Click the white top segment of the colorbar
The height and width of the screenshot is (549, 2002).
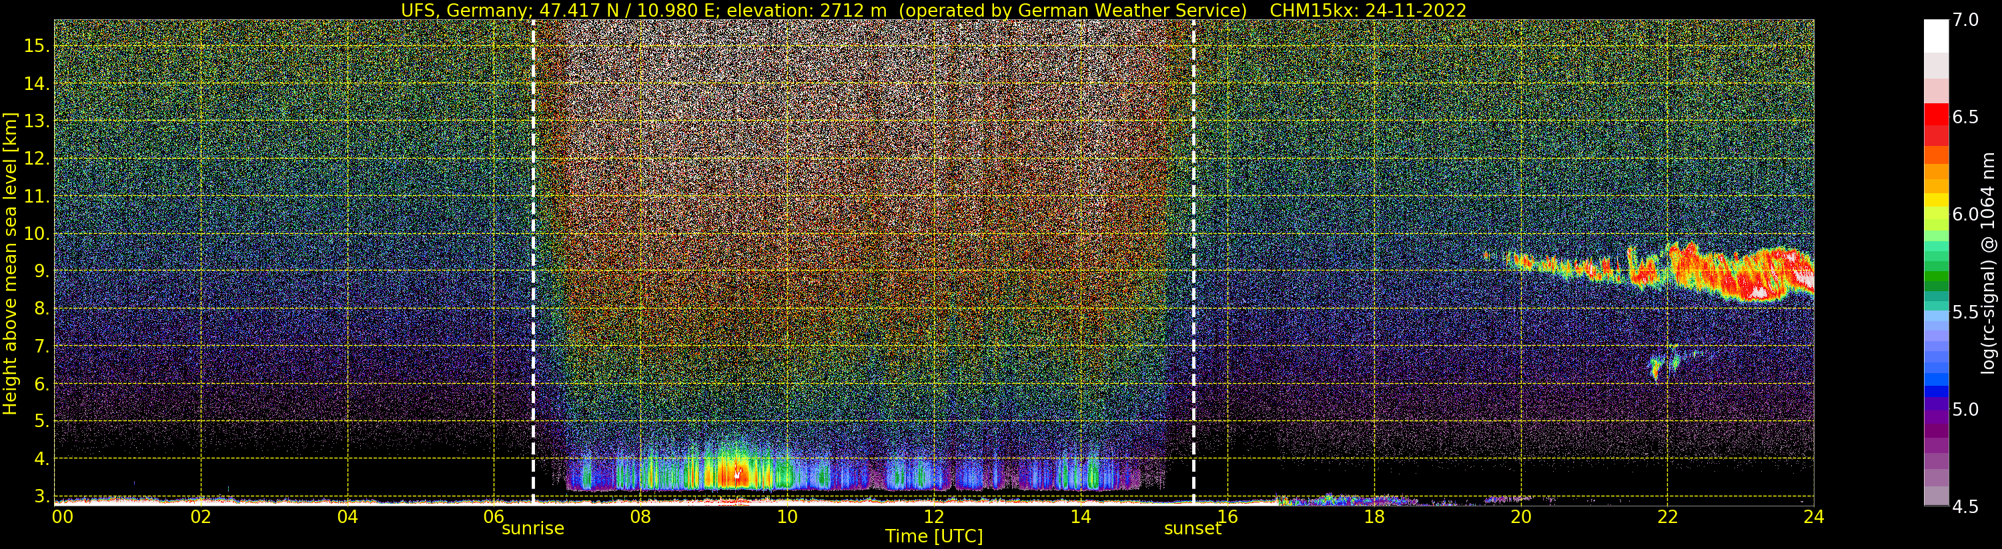1936,36
